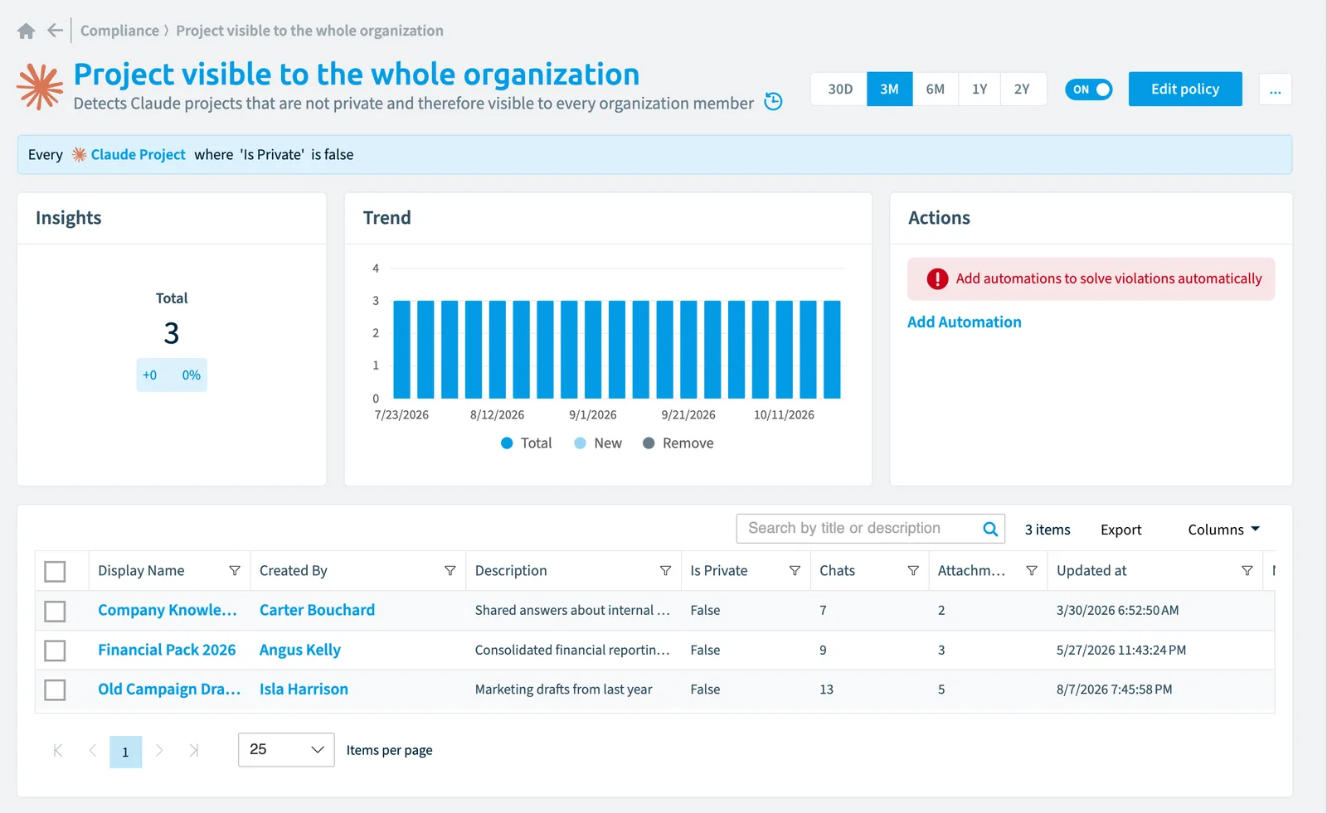Open the policy history clock icon
This screenshot has height=813, width=1327.
click(x=773, y=102)
